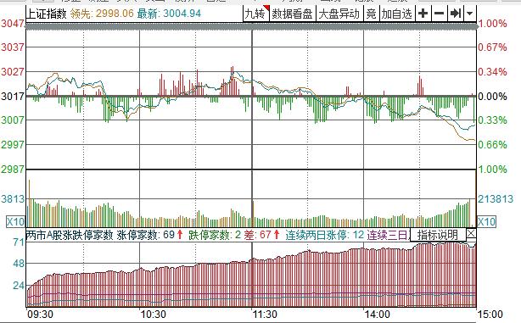This screenshot has width=521, height=323.
Task: Click the 0.66% lower percent label
Action: pyautogui.click(x=492, y=144)
